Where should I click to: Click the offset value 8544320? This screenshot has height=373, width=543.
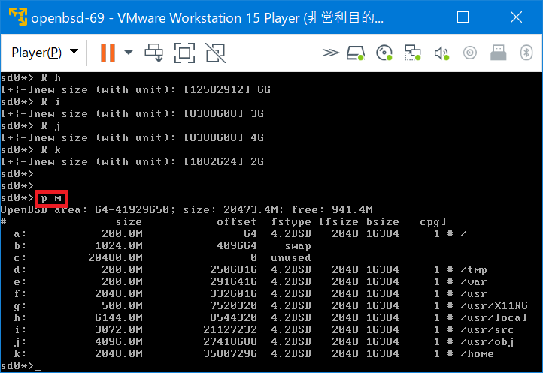pyautogui.click(x=233, y=317)
